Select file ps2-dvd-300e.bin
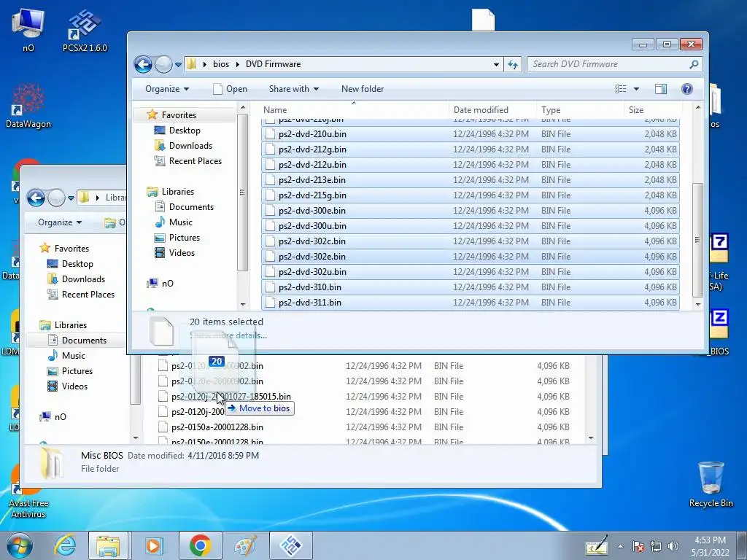 (471, 211)
